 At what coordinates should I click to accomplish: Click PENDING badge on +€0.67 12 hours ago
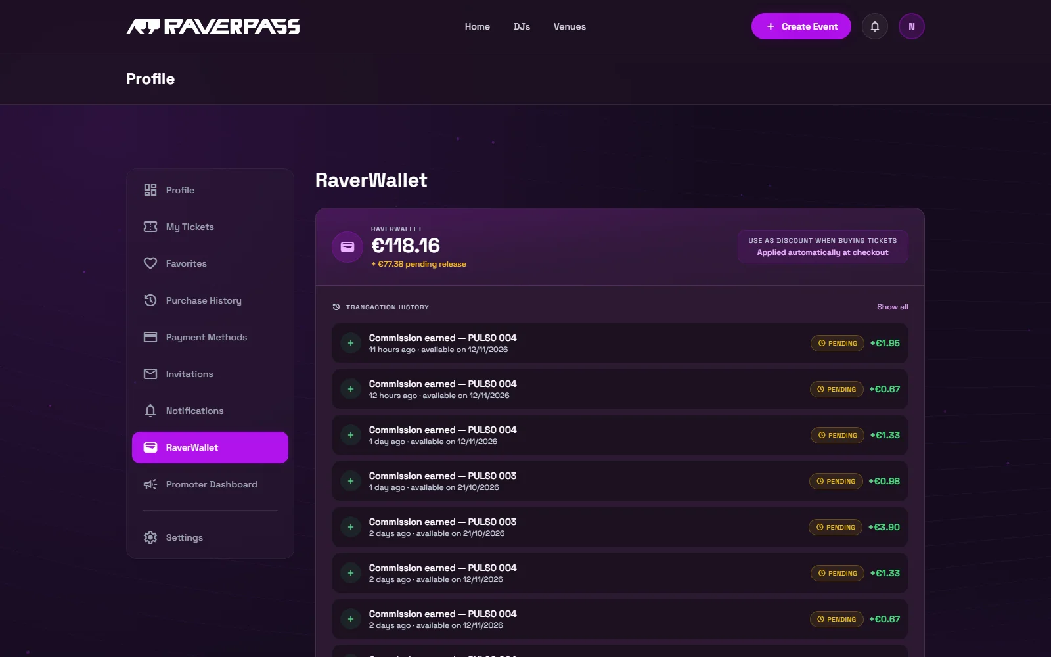[837, 389]
